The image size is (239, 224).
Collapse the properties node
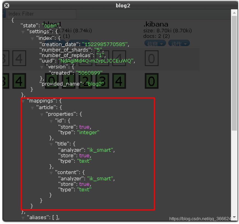click(x=42, y=114)
